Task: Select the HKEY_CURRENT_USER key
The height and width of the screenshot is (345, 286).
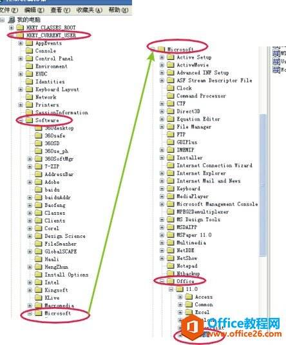Action: point(52,35)
